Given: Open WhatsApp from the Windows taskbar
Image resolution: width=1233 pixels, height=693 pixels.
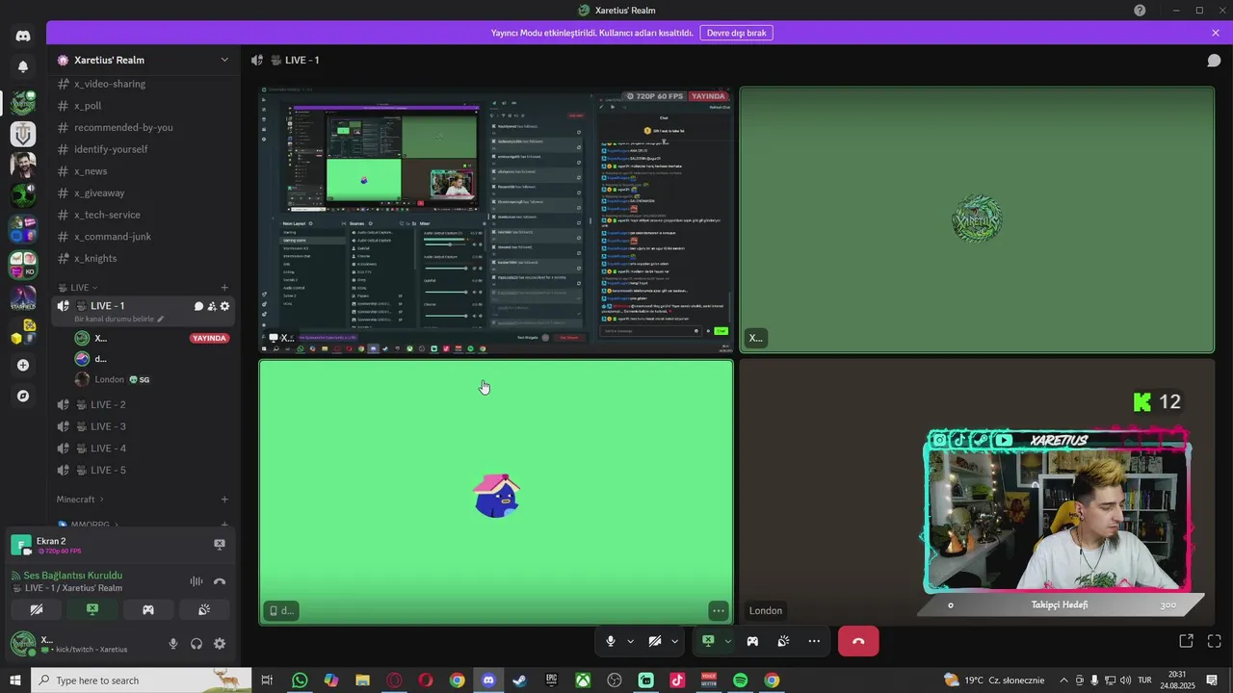Looking at the screenshot, I should (x=300, y=680).
